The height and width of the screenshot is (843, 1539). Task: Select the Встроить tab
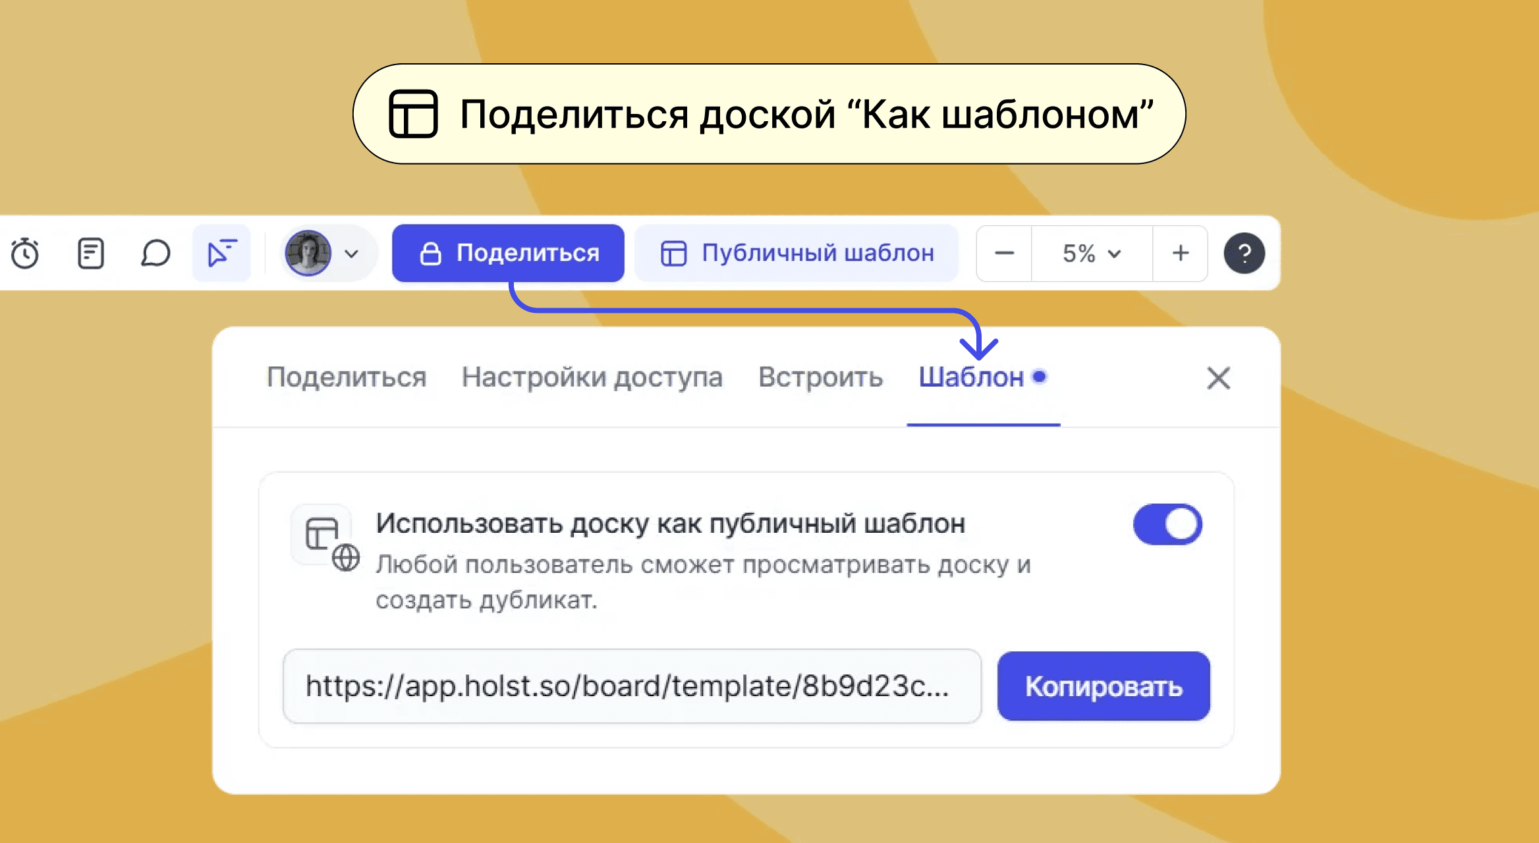point(820,377)
